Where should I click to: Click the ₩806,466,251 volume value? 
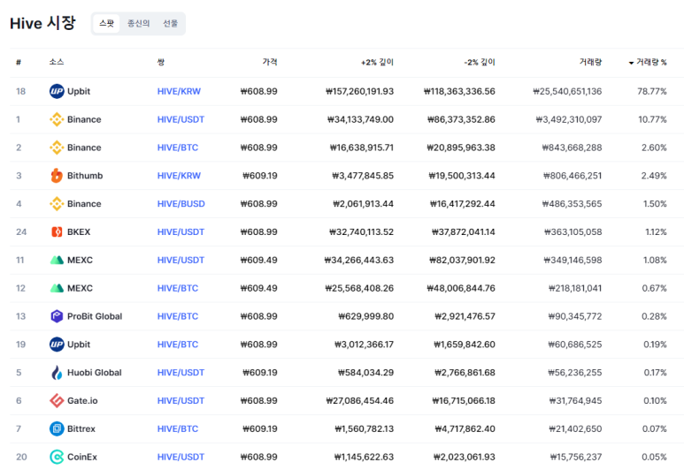tap(573, 176)
